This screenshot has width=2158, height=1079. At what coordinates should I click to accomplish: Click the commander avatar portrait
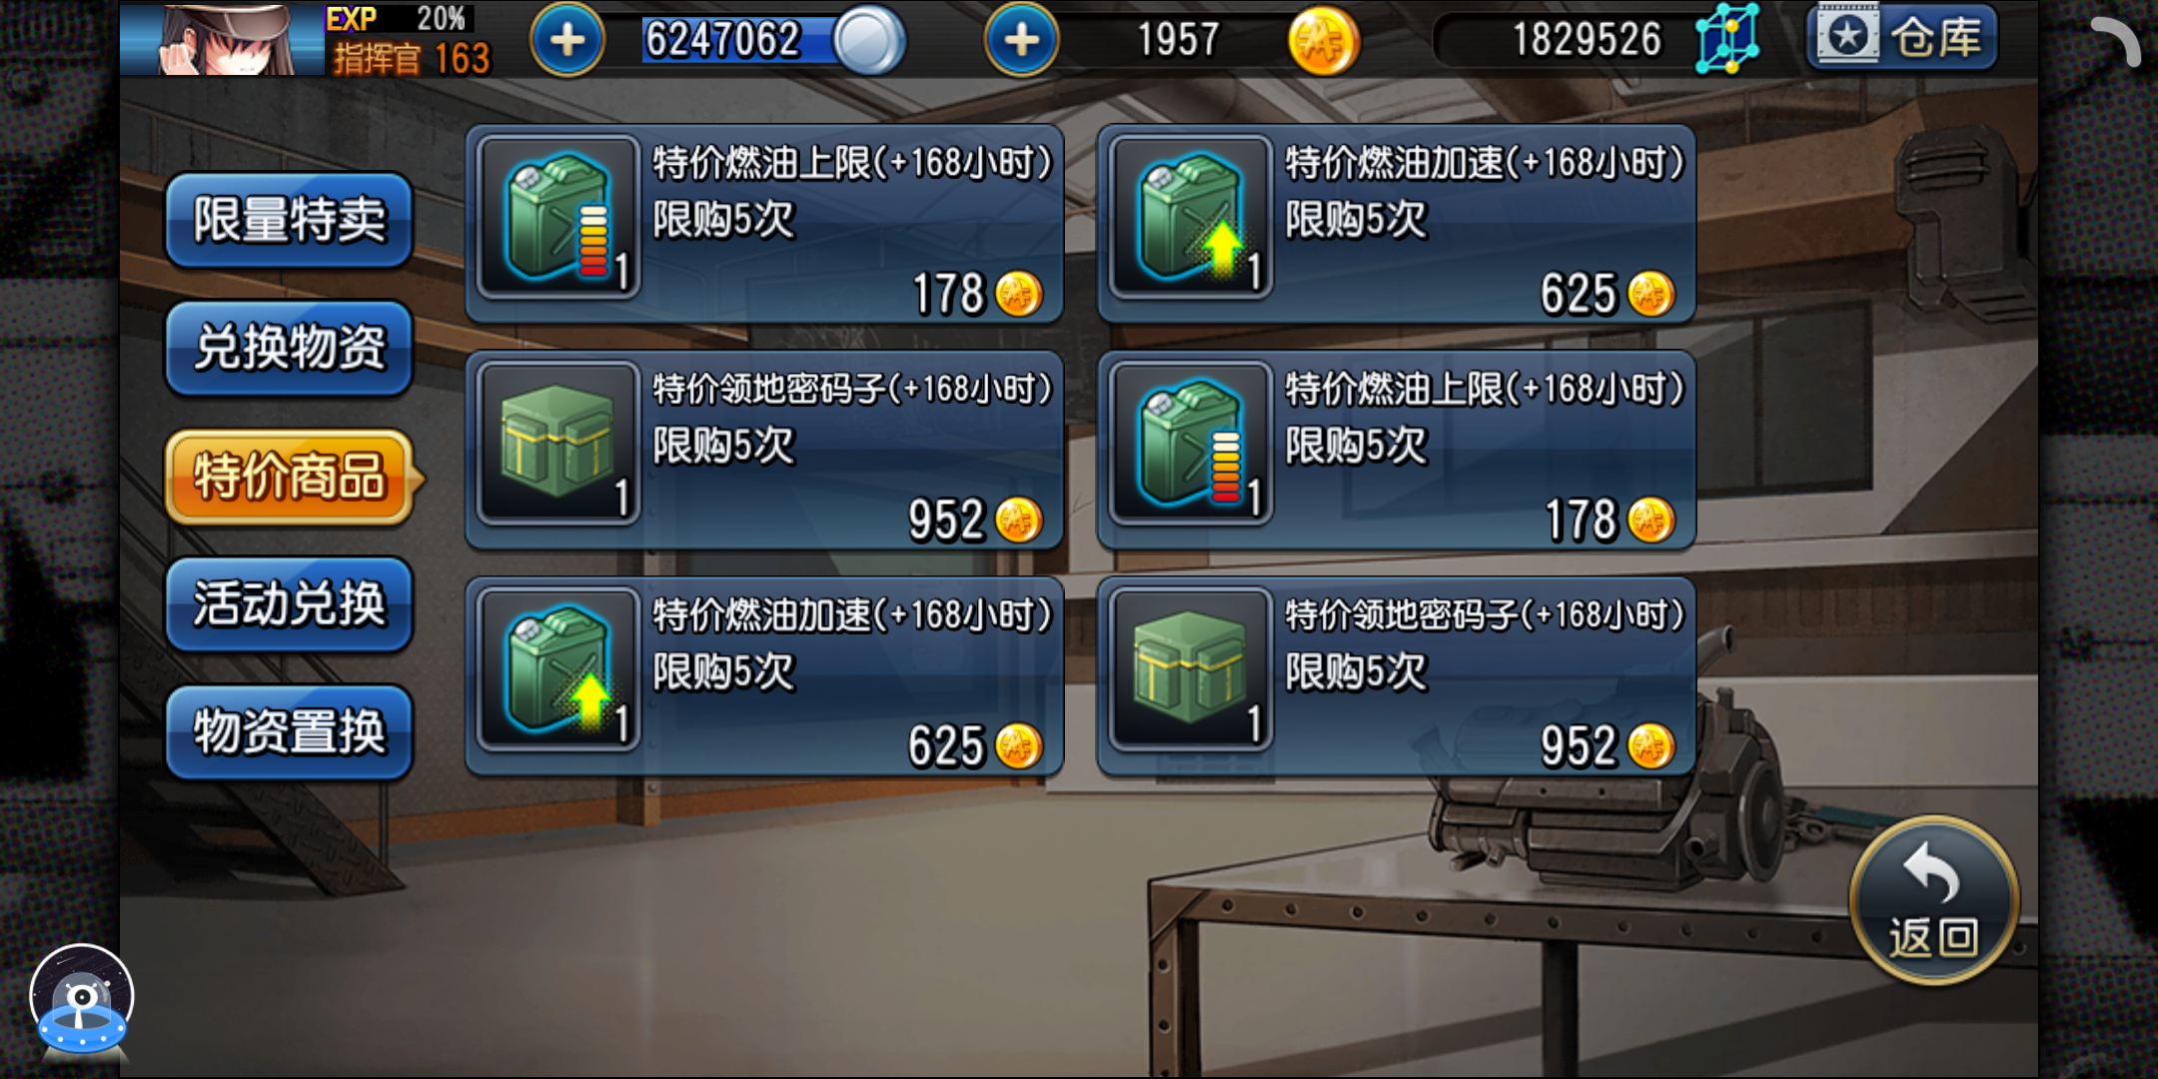point(222,38)
